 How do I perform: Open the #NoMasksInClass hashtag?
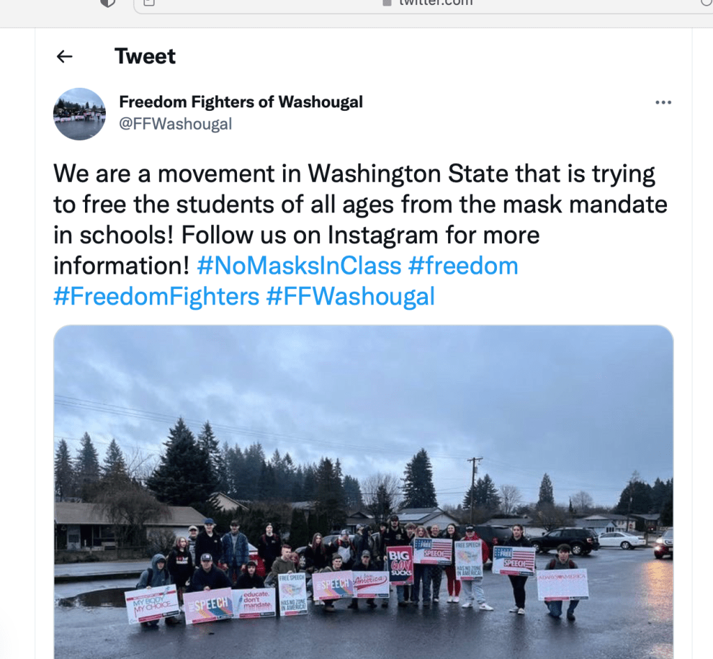[299, 266]
